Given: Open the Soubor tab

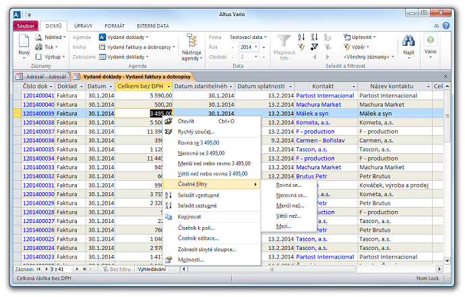Looking at the screenshot, I should pos(26,26).
